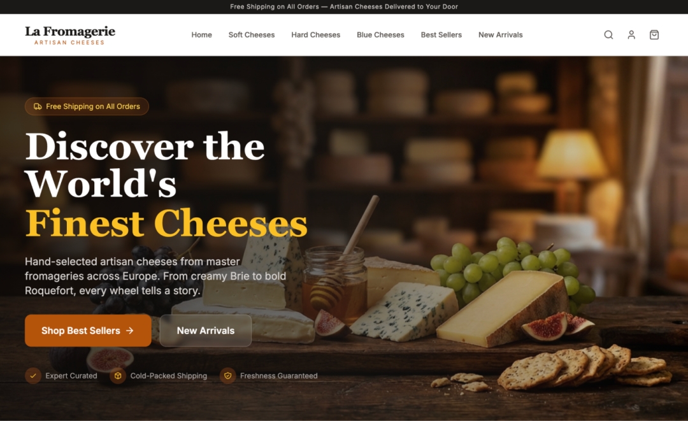Click the Expert Curated checkmark icon
688x421 pixels.
(x=33, y=376)
